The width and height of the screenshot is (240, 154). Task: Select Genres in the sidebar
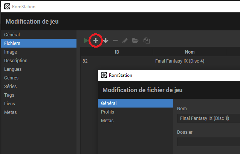(39, 78)
